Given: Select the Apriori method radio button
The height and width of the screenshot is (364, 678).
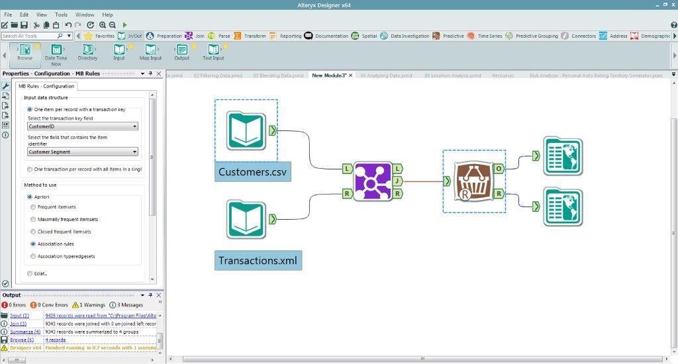Looking at the screenshot, I should coord(29,197).
